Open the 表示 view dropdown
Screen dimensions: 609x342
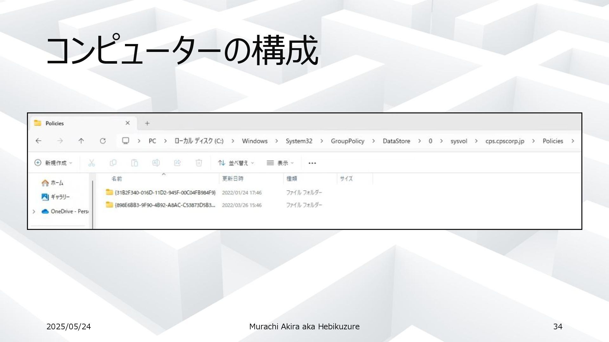[280, 163]
